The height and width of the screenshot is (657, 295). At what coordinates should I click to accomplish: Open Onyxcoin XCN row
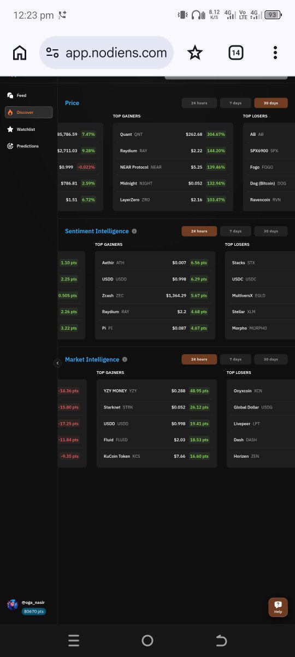tap(261, 391)
